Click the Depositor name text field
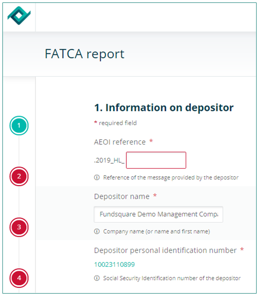 [x=158, y=214]
